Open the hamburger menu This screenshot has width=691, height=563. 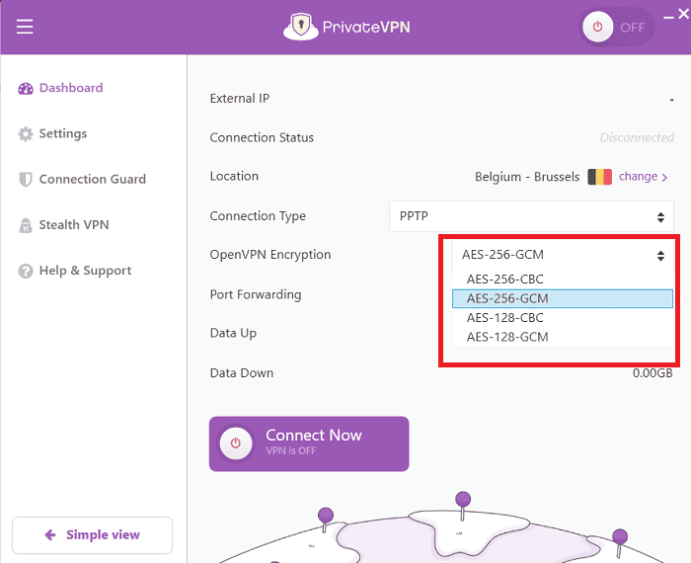pos(25,27)
